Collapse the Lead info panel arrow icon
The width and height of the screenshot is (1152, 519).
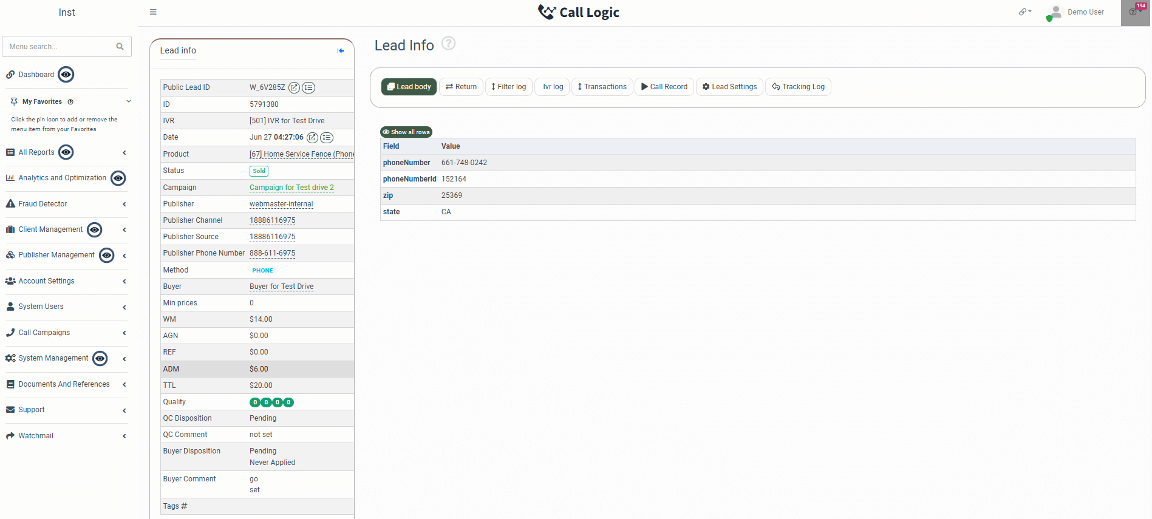coord(341,51)
